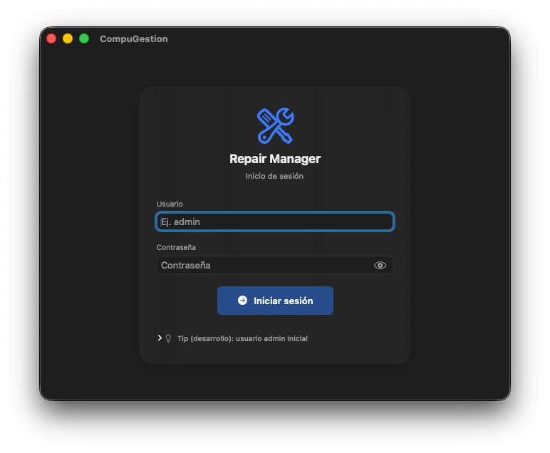Screen dimensions: 550x453
Task: Close the CompuGestion window
Action: (x=51, y=38)
